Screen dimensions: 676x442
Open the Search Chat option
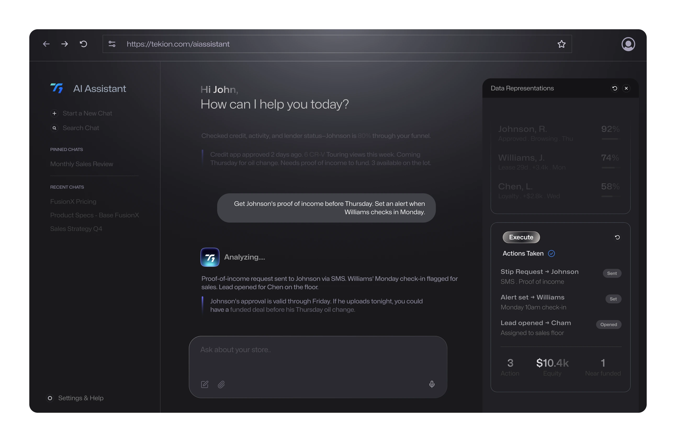(81, 128)
